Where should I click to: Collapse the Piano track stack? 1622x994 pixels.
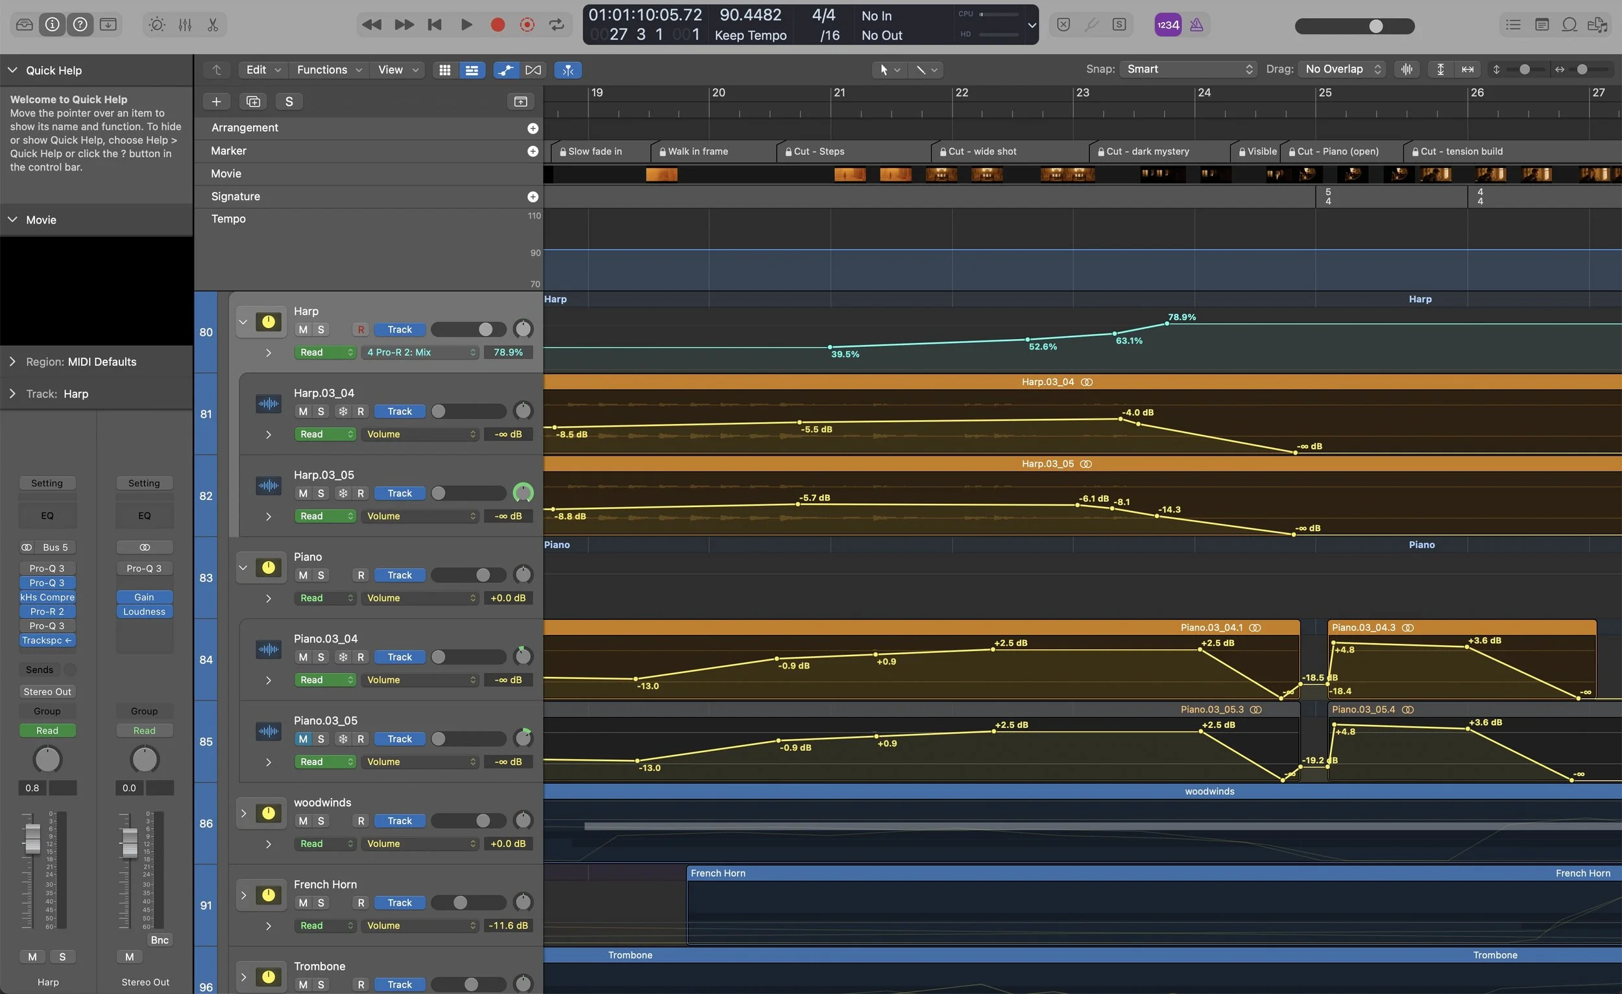coord(243,568)
